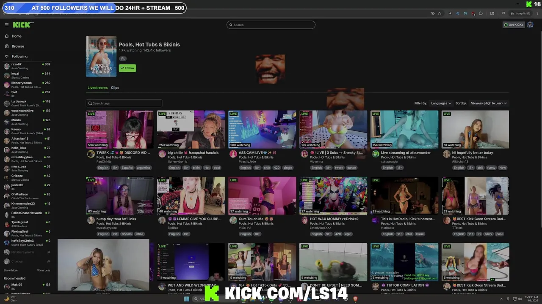542x304 pixels.
Task: Open razo97 channel in sidebar
Action: pyautogui.click(x=27, y=66)
